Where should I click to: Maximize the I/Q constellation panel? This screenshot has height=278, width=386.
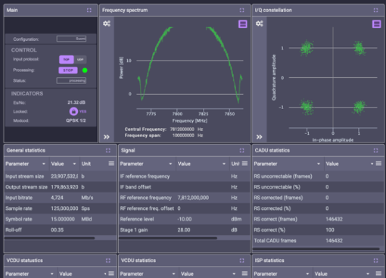coord(375,10)
